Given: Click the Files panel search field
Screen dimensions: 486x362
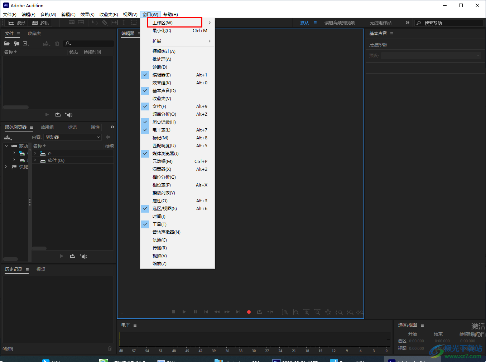Looking at the screenshot, I should 88,44.
